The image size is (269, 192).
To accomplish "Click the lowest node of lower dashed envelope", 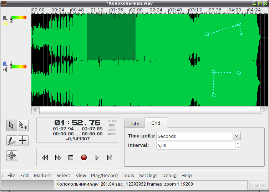I will click(214, 94).
